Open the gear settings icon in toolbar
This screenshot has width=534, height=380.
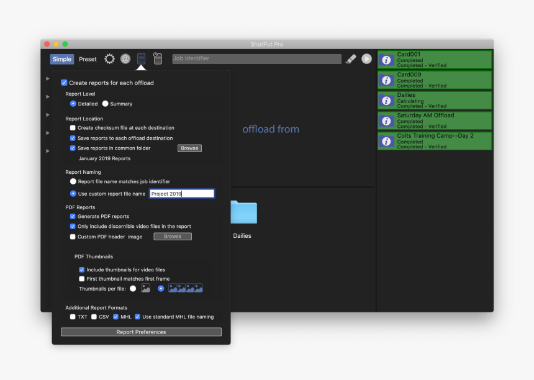click(x=109, y=59)
